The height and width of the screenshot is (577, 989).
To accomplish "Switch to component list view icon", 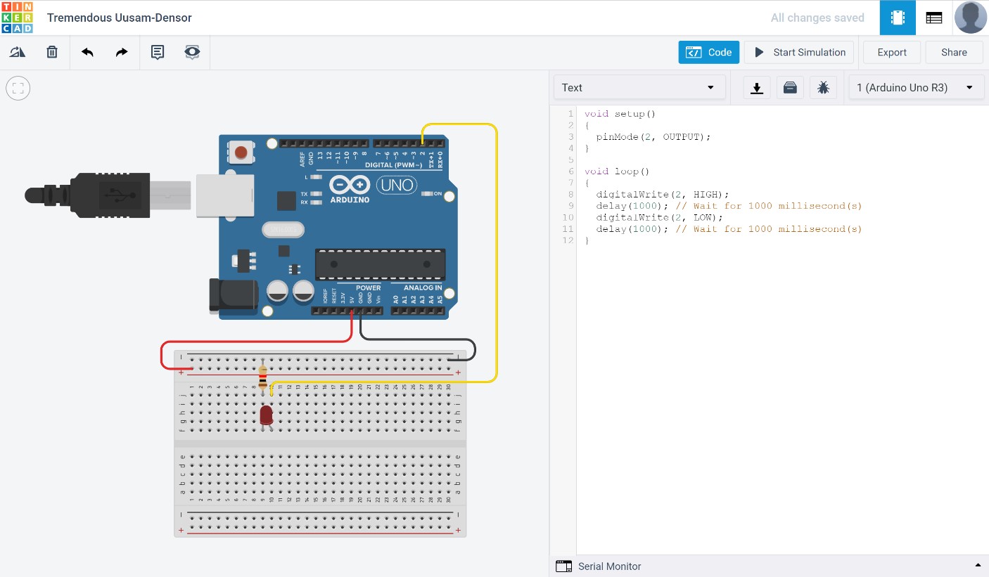I will 934,18.
